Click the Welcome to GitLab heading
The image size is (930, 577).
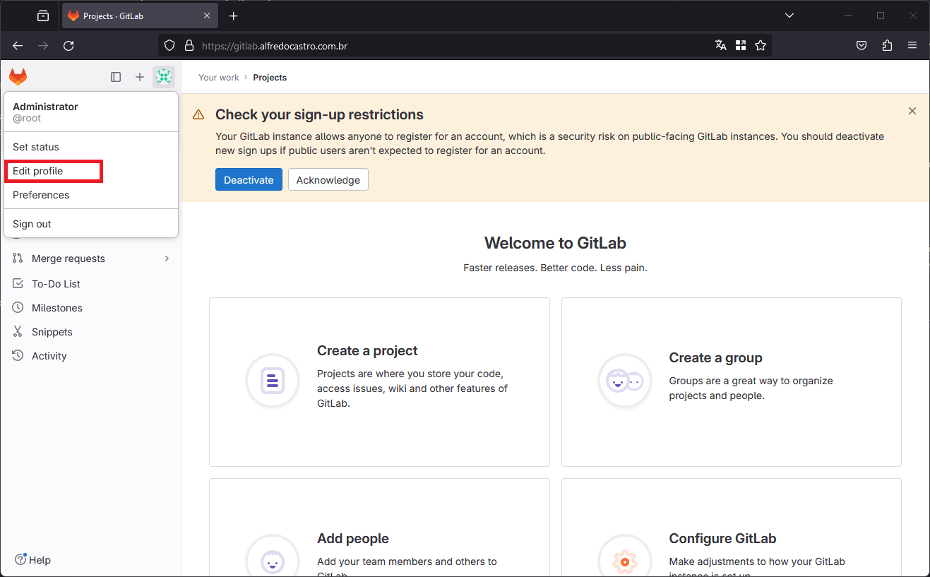click(x=555, y=243)
